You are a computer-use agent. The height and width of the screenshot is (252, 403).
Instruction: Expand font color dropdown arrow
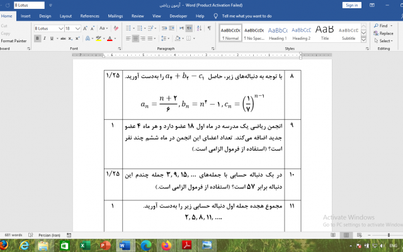[x=115, y=38]
